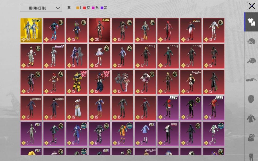Select the X-SUIT outfit worth 38
The height and width of the screenshot is (161, 258).
pyautogui.click(x=100, y=30)
